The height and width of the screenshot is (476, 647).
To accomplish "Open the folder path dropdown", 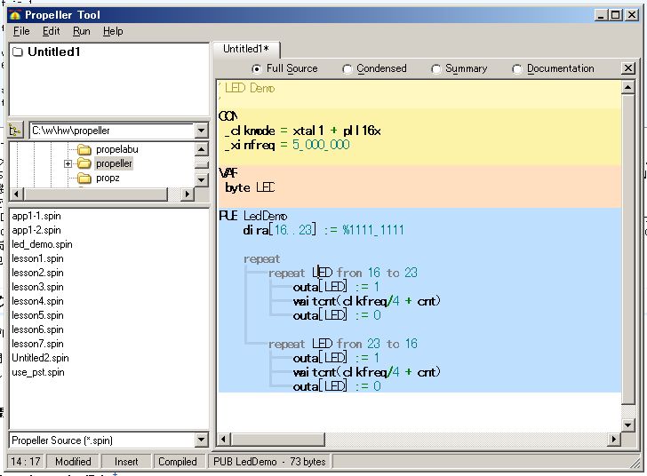I will [x=201, y=131].
